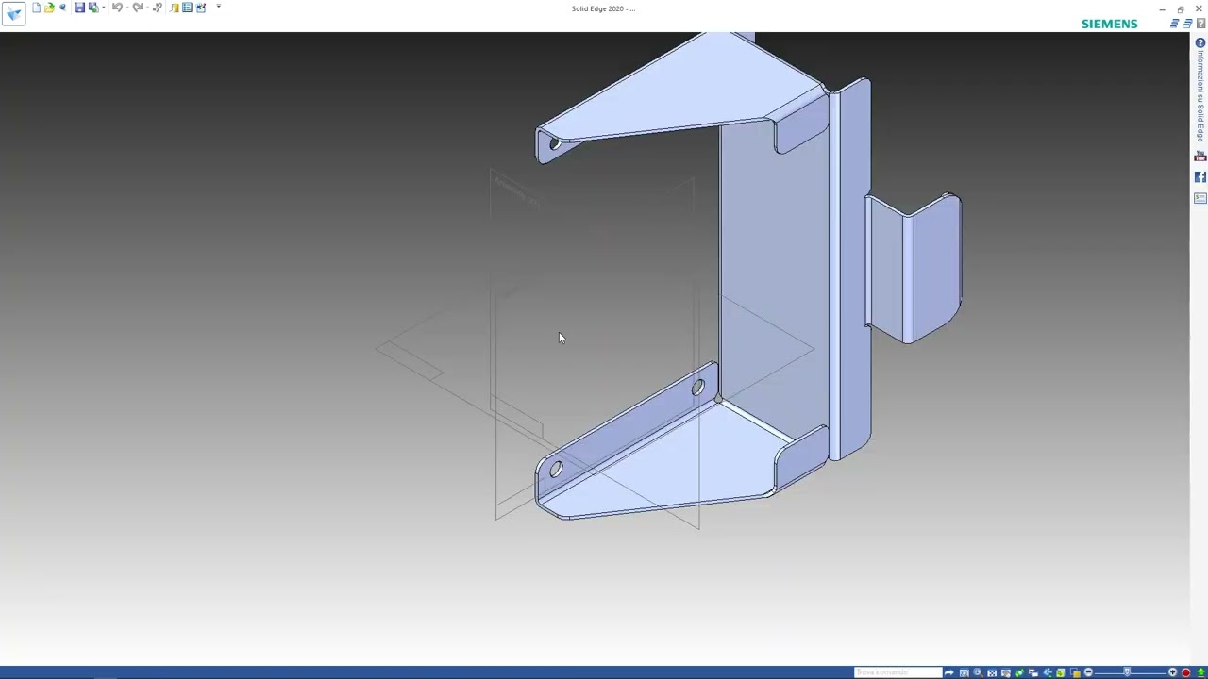The height and width of the screenshot is (679, 1208).
Task: Open the view styles icon
Action: pyautogui.click(x=1061, y=672)
